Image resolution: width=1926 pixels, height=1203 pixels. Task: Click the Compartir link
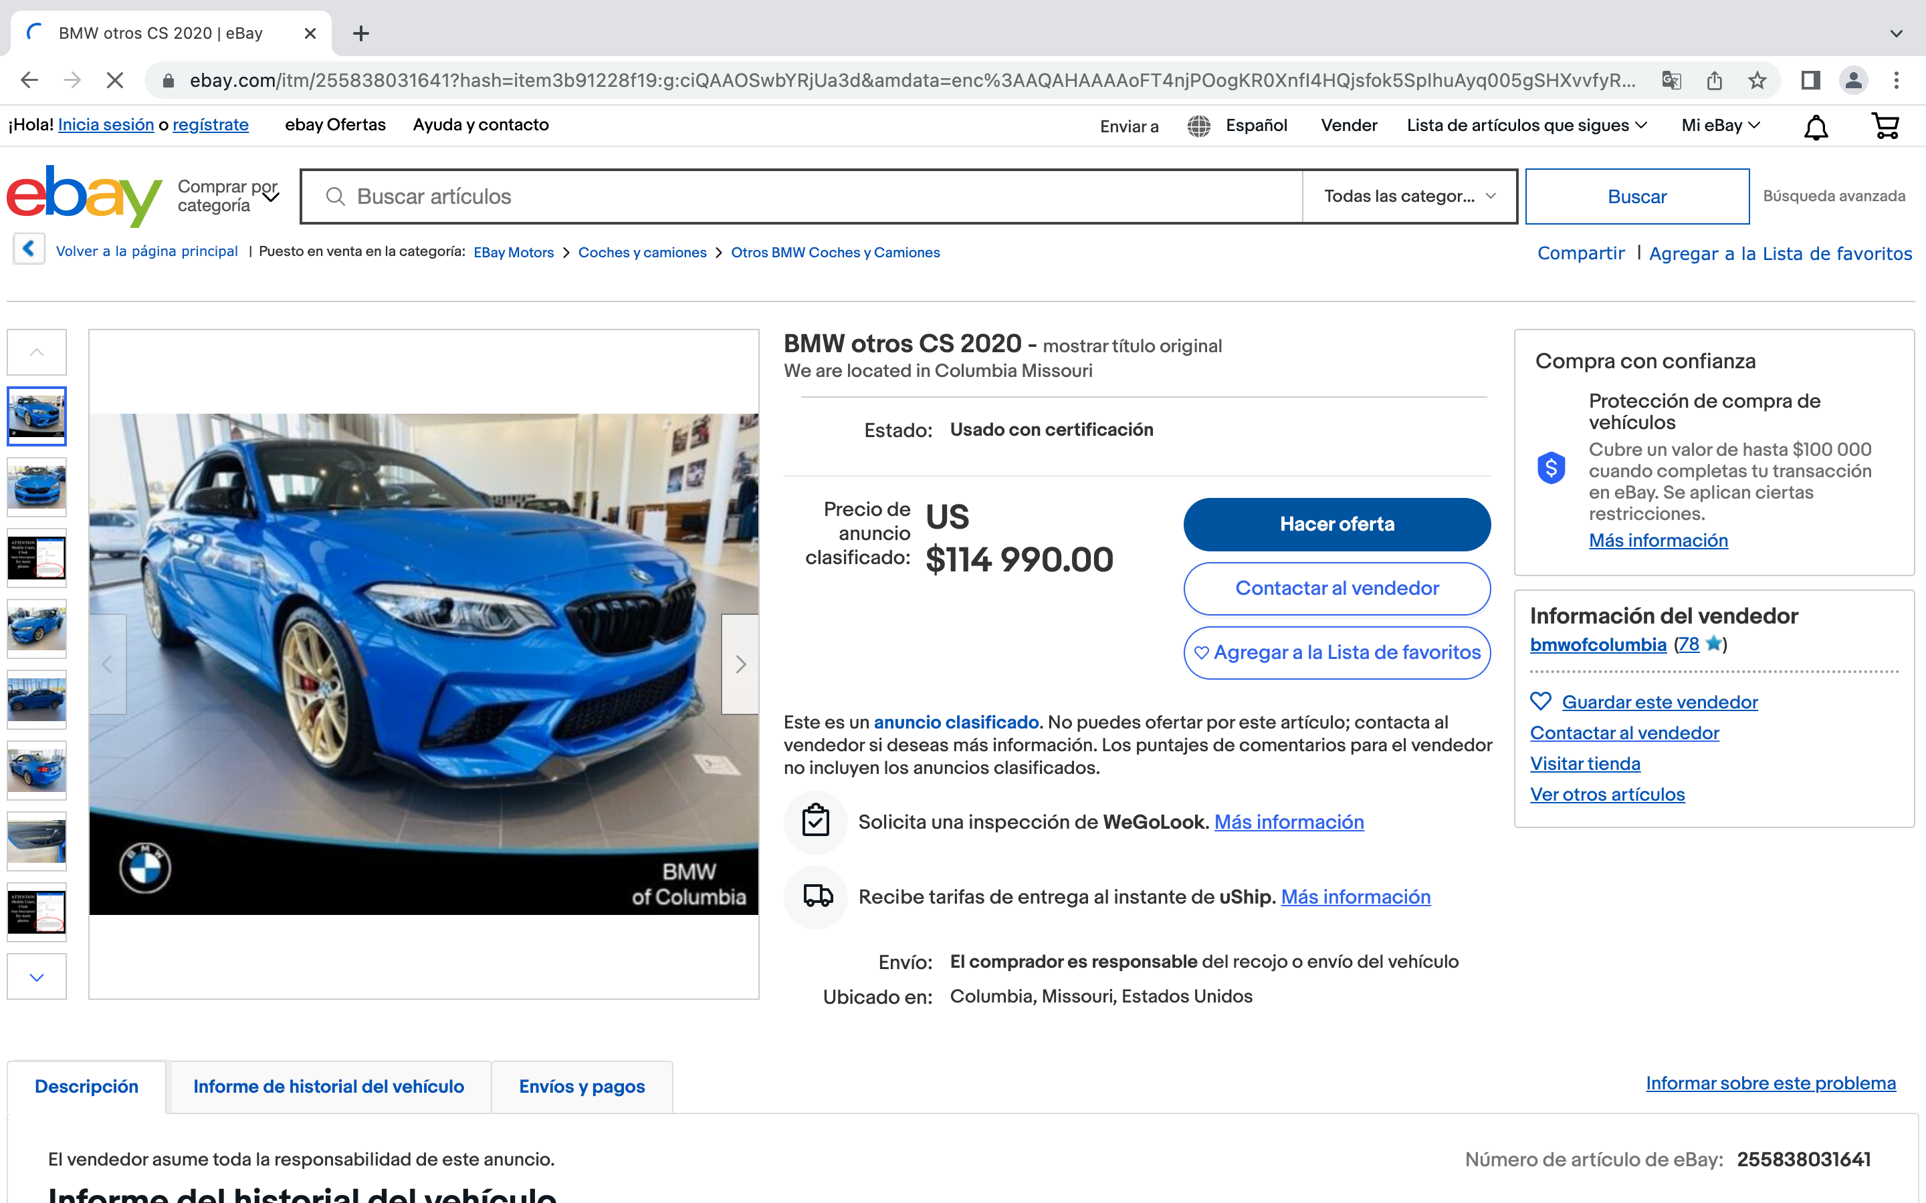pos(1581,253)
